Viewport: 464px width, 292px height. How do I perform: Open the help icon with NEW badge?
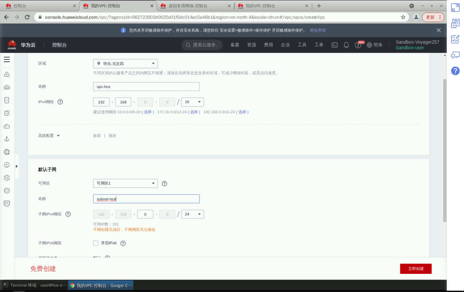(358, 45)
